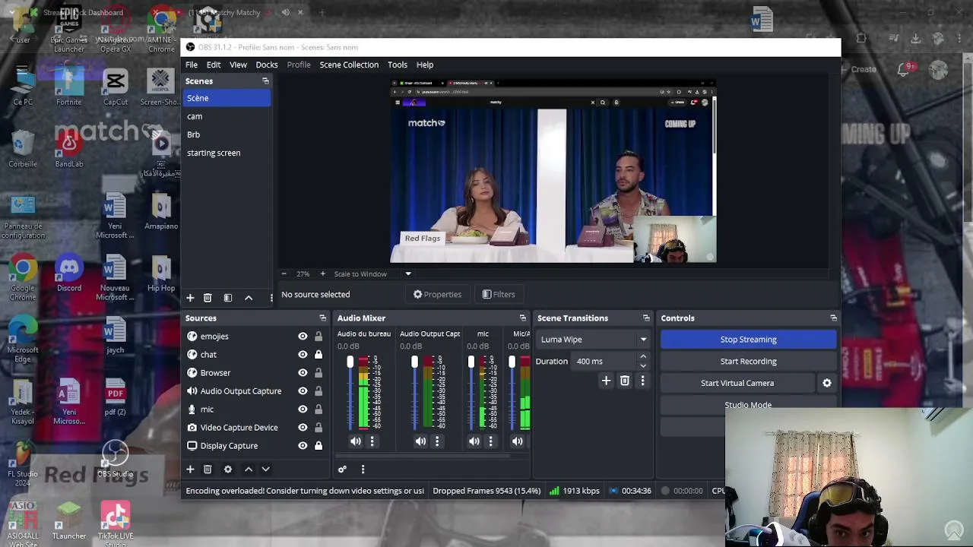973x547 pixels.
Task: Mute the Audio du bureau channel
Action: pyautogui.click(x=356, y=441)
